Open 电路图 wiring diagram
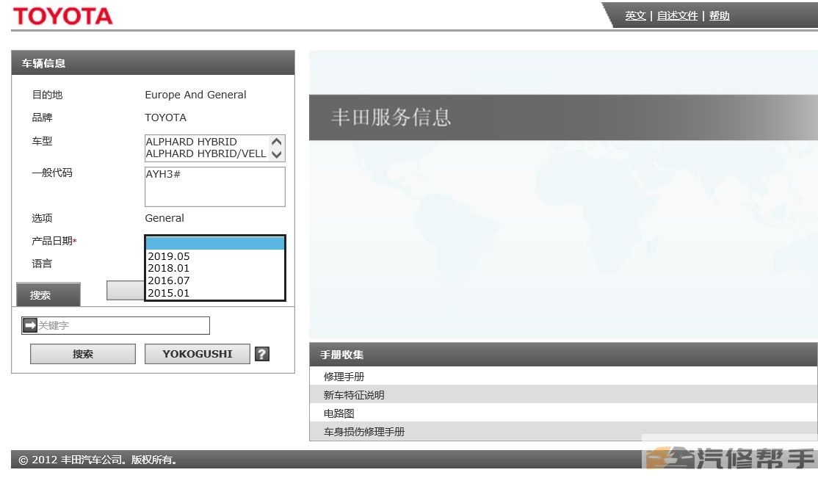This screenshot has width=818, height=478. click(563, 413)
